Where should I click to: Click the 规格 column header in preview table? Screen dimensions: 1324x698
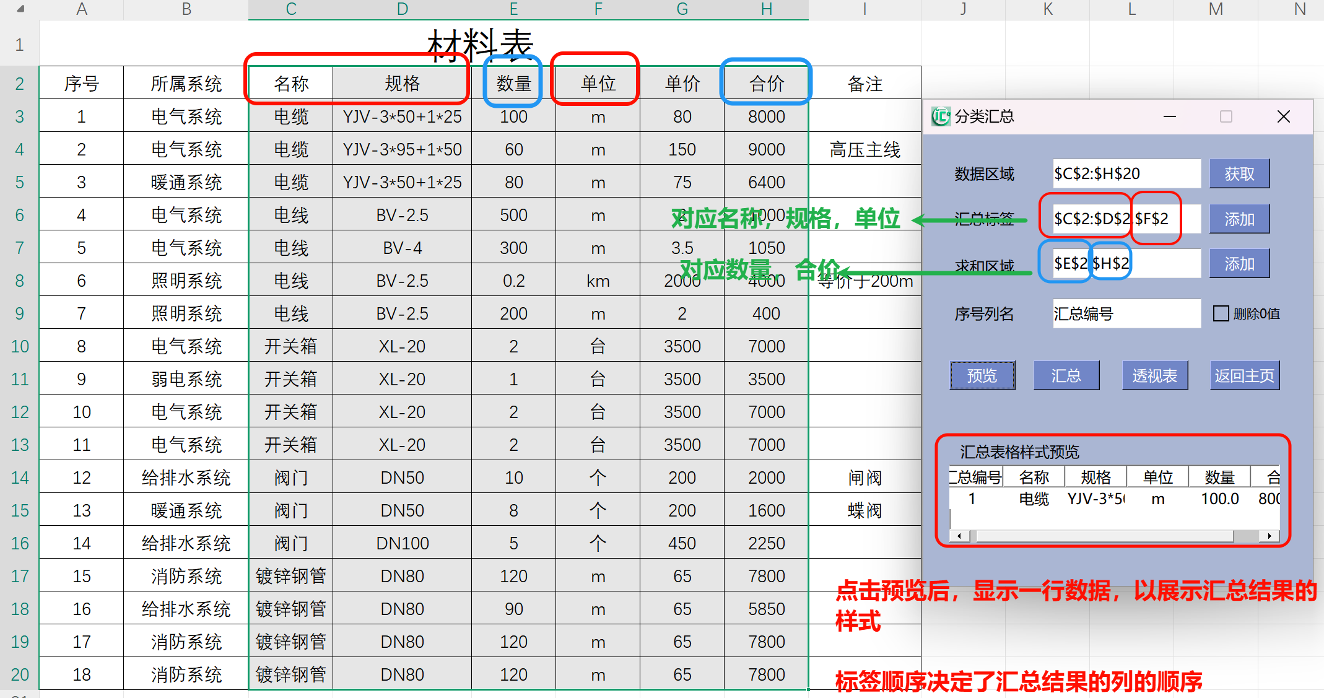1095,478
